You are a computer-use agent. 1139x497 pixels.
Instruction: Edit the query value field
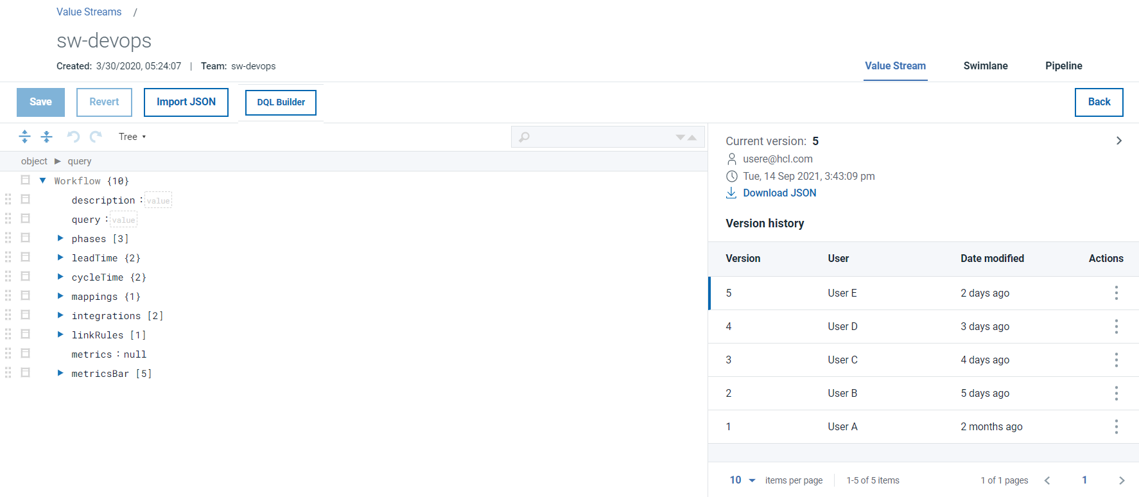click(123, 220)
